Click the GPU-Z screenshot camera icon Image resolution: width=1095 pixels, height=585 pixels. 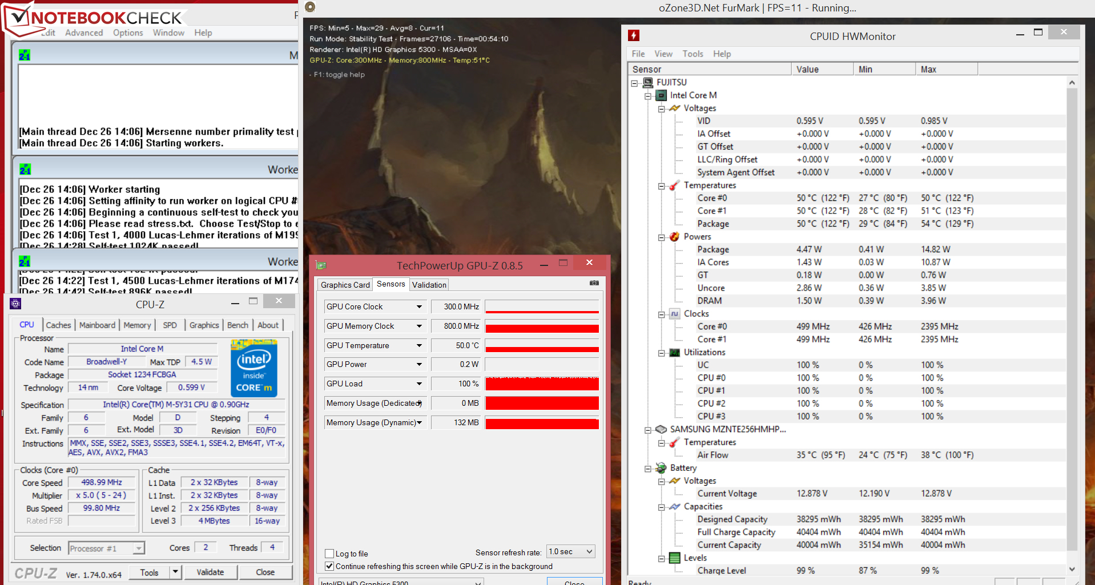click(594, 283)
